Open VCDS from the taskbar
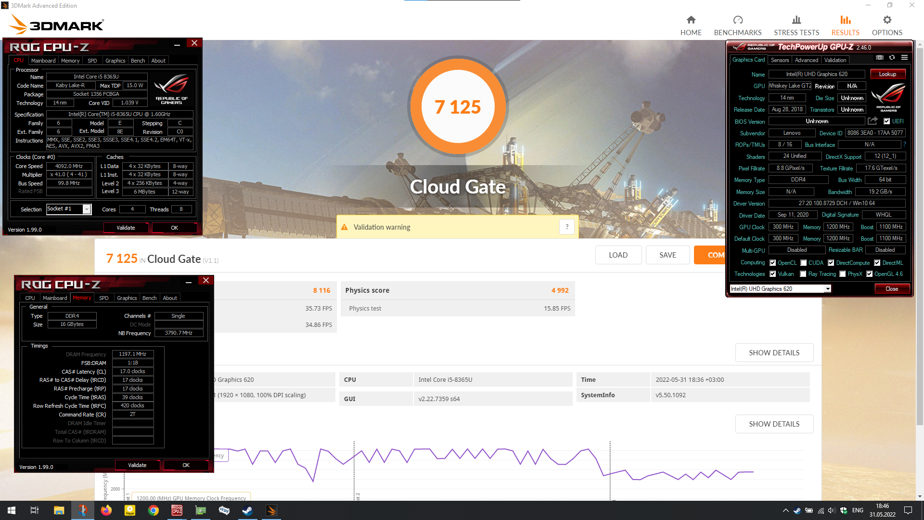This screenshot has height=520, width=924. (224, 510)
